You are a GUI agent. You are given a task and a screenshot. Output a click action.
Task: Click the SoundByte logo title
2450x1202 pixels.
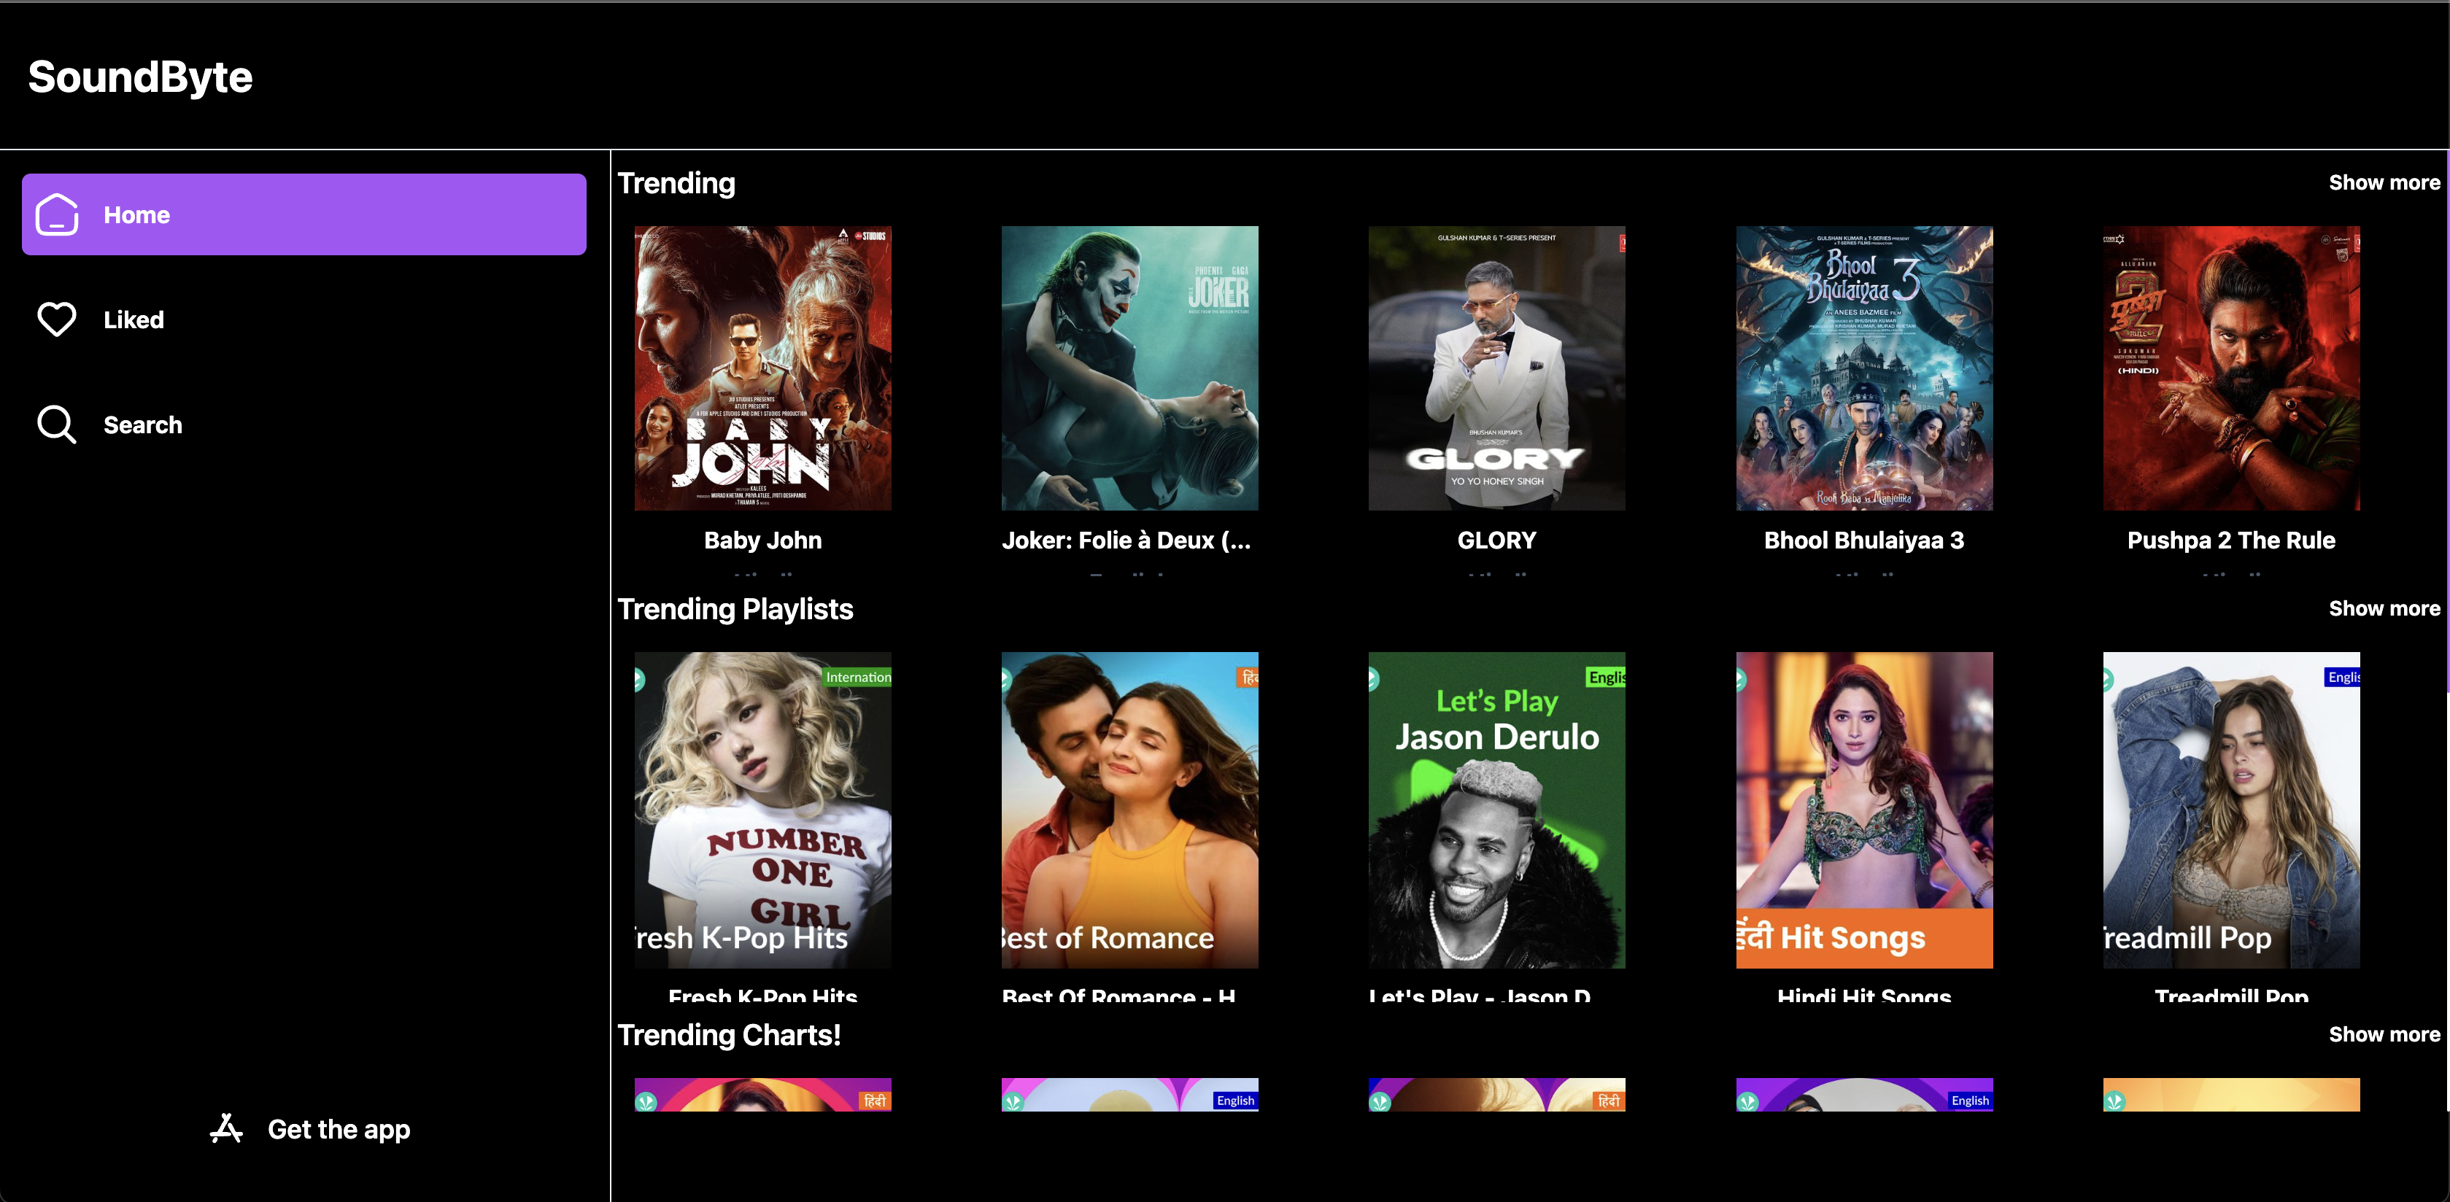(140, 77)
